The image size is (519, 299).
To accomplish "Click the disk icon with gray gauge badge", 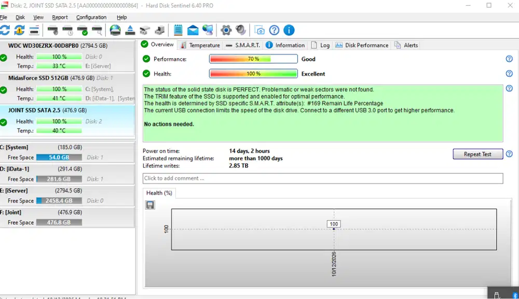I will tap(52, 30).
